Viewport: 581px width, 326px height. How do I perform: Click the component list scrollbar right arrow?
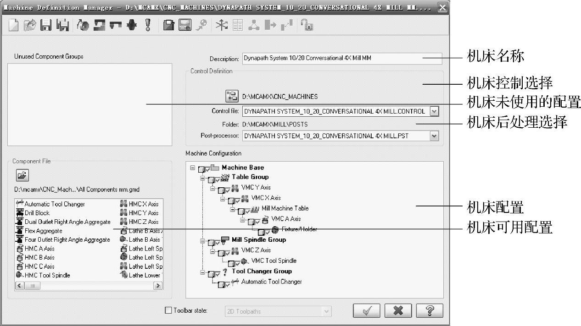158,285
